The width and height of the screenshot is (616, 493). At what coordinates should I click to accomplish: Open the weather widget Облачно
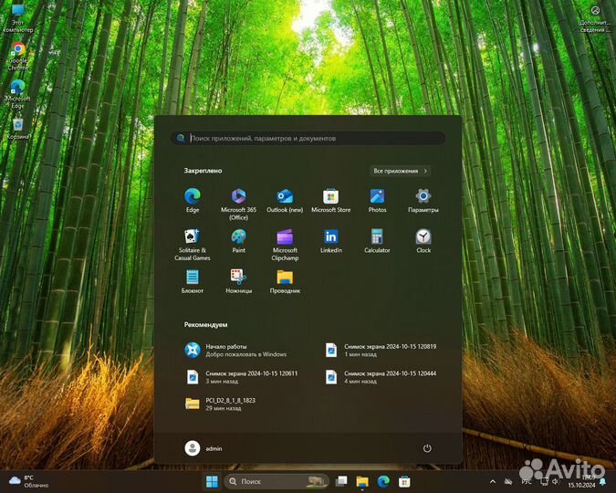point(28,481)
